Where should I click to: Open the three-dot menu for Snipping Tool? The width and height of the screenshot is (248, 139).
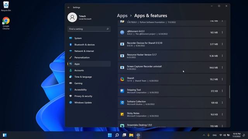pos(222,91)
